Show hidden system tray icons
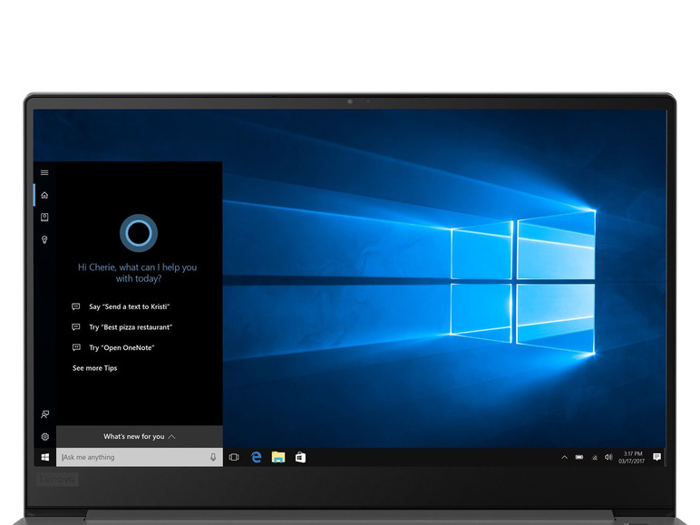Viewport: 700px width, 525px height. [564, 457]
